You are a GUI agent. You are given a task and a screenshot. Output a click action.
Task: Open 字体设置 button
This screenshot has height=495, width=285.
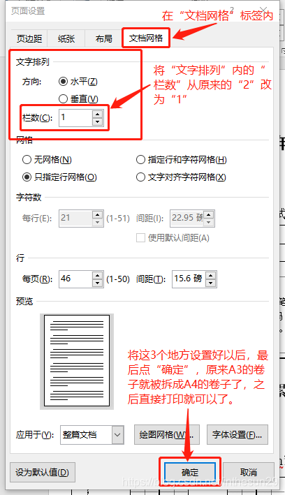(x=237, y=435)
